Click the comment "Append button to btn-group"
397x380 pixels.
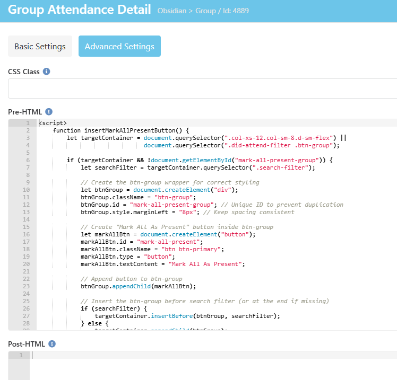pyautogui.click(x=132, y=279)
